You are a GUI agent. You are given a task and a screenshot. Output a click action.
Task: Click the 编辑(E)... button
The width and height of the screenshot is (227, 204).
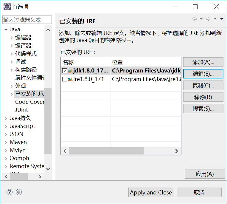203,74
